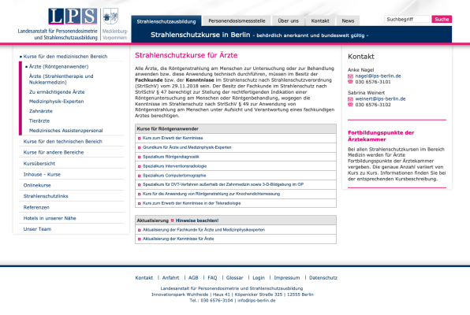Screen dimensions: 470x315
Task: Open Grundkurs für Ärzte und Medizinphysik-Experten
Action: [x=187, y=147]
